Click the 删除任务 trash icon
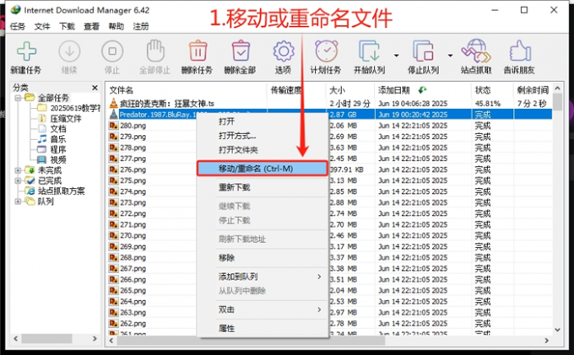Viewport: 574px width, 355px height. (x=198, y=51)
